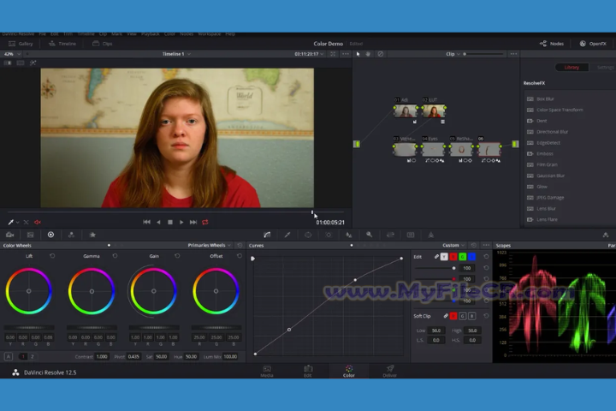Open the Tracker palette icon
616x411 pixels.
[329, 235]
